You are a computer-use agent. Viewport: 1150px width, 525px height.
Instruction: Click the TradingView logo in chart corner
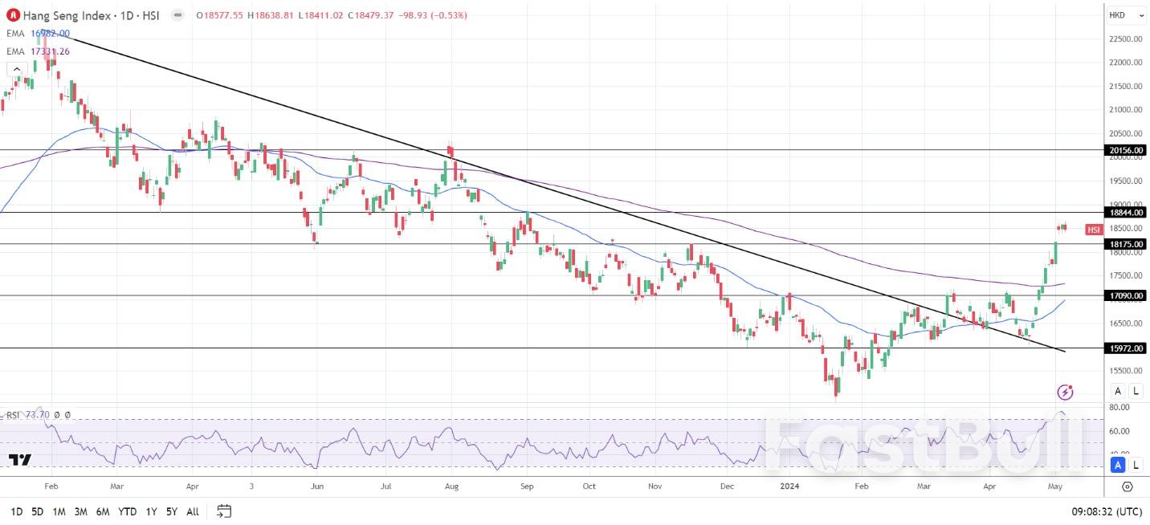pyautogui.click(x=21, y=459)
